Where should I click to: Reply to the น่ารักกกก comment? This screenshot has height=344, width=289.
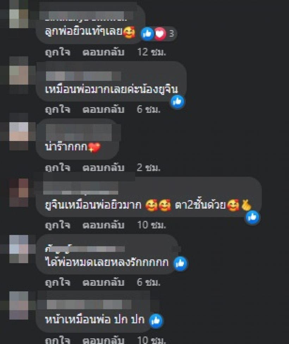click(x=103, y=168)
